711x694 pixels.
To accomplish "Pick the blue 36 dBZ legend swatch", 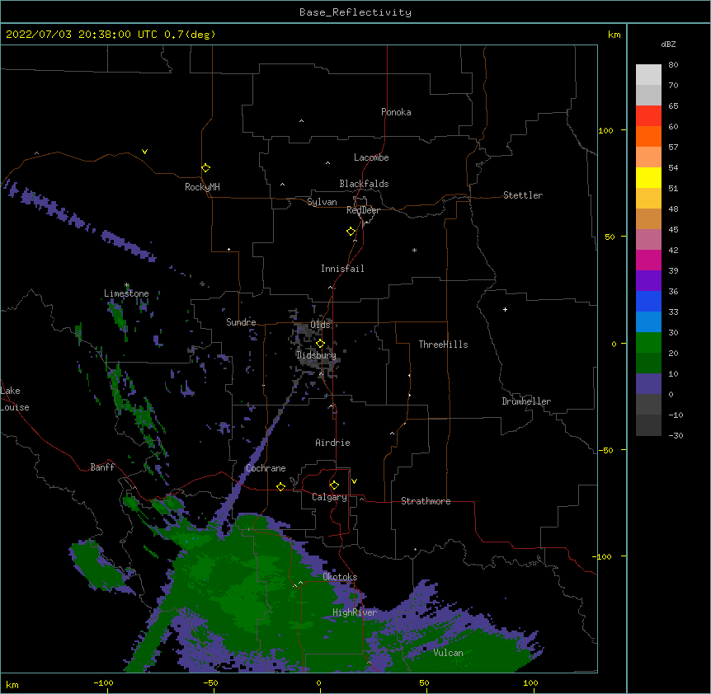I will (x=648, y=301).
